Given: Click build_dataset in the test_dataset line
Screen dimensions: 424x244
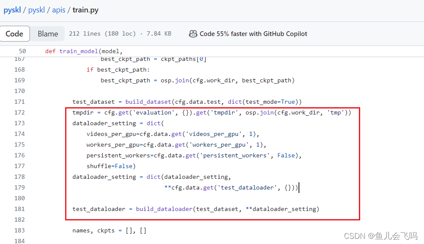Looking at the screenshot, I should (x=148, y=102).
